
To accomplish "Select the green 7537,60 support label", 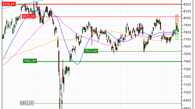I will [91, 51].
